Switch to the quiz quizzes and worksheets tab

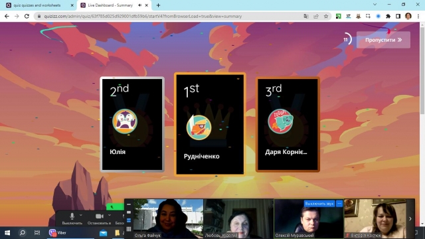tap(37, 5)
